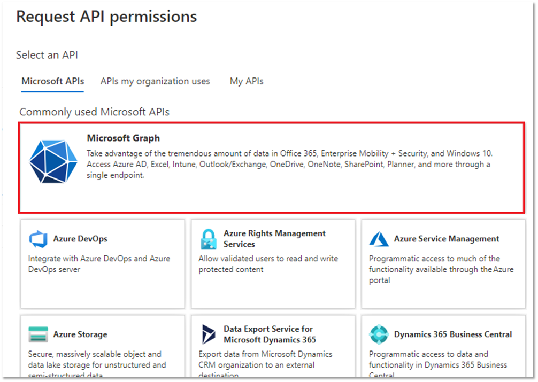Click the Azure Rights Management padlock icon
The width and height of the screenshot is (538, 382).
(x=208, y=239)
